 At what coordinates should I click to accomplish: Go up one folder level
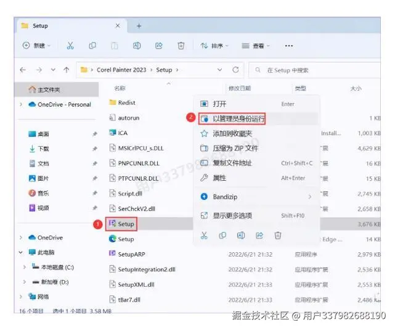67,70
